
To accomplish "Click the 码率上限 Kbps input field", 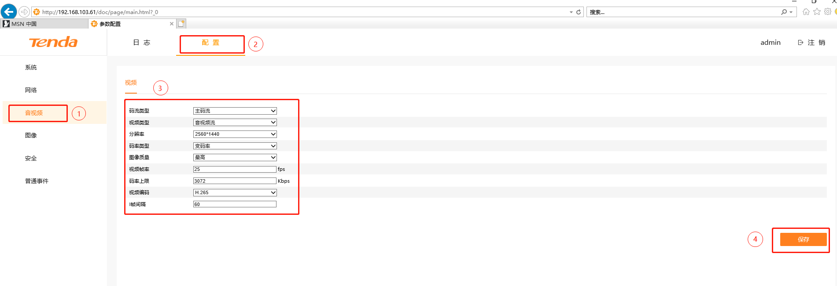I will coord(235,181).
